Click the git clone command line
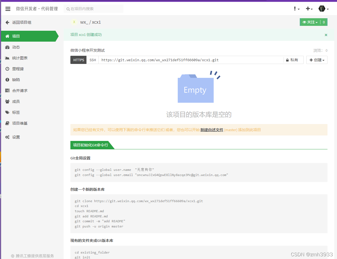This screenshot has height=259, width=337. pos(139,201)
